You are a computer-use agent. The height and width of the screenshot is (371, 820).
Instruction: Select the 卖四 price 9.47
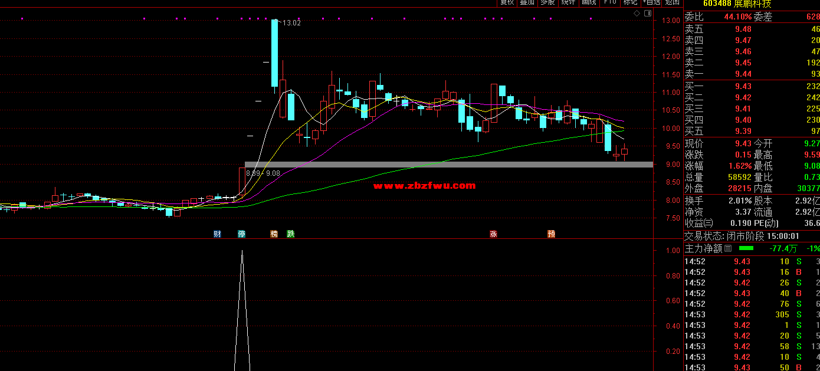tap(743, 41)
